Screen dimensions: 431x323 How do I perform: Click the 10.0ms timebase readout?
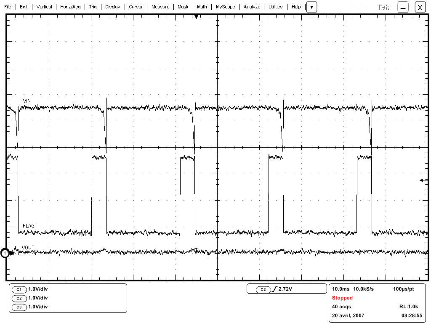(340, 289)
